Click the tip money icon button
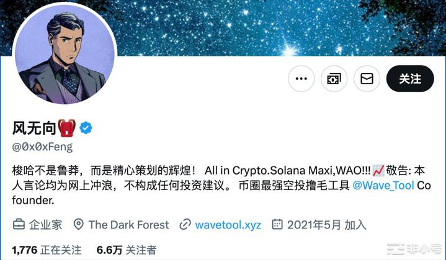Image resolution: width=446 pixels, height=260 pixels. click(x=334, y=79)
